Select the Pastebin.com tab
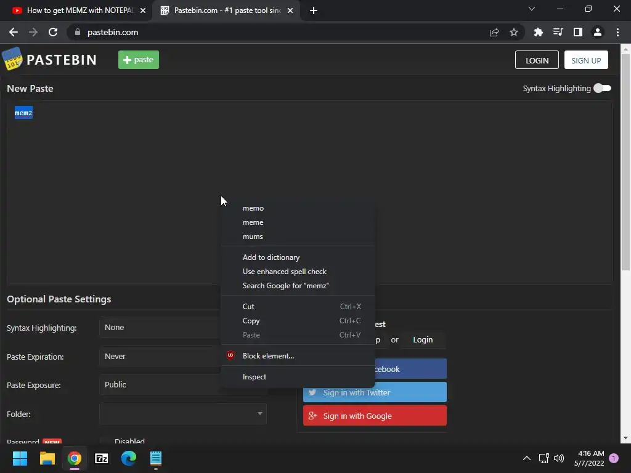The width and height of the screenshot is (631, 473). [x=226, y=10]
